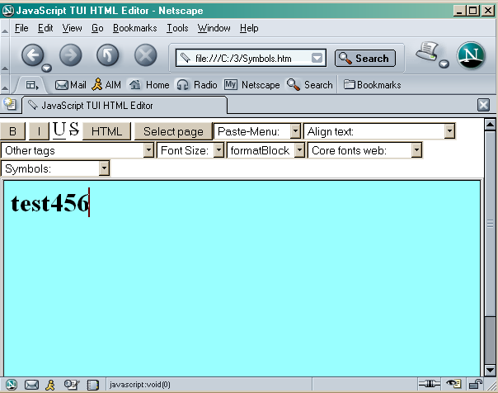The image size is (498, 393).
Task: Click the Forward navigation arrow button
Action: (x=70, y=55)
